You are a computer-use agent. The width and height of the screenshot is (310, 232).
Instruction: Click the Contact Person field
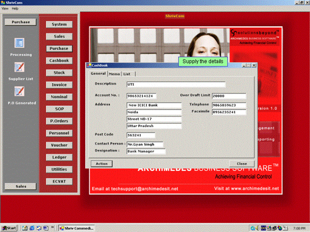click(144, 144)
